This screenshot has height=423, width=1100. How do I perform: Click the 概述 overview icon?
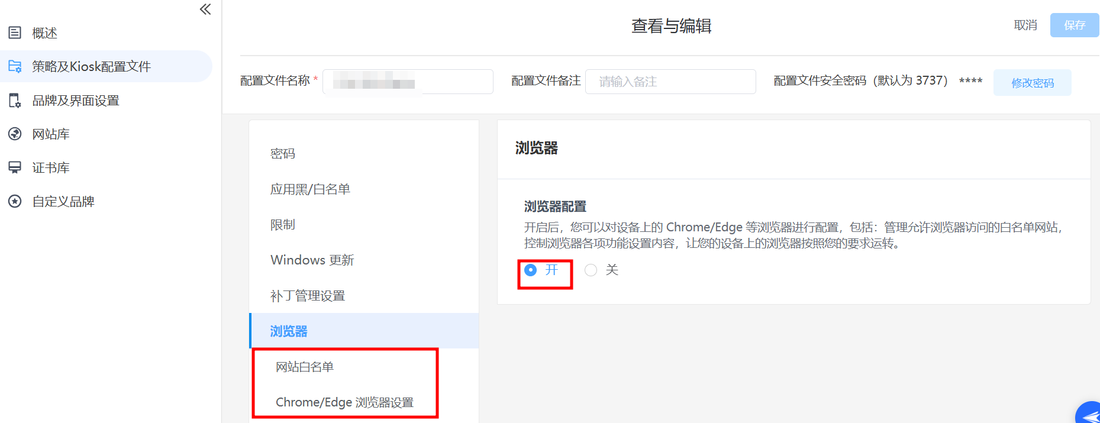click(x=15, y=33)
